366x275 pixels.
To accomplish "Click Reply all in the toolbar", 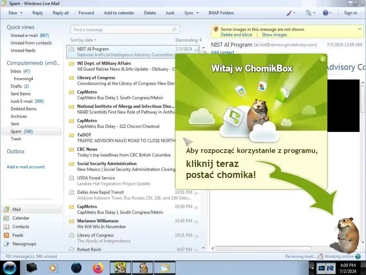I will [x=61, y=13].
